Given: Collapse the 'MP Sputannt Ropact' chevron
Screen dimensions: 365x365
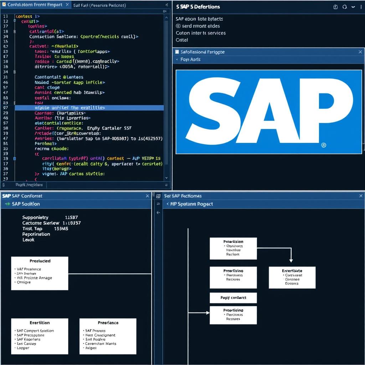Looking at the screenshot, I should tap(168, 204).
